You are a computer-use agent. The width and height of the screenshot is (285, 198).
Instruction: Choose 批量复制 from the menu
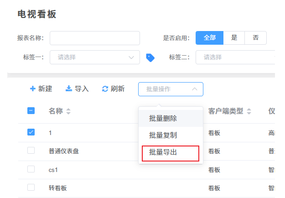coord(163,135)
